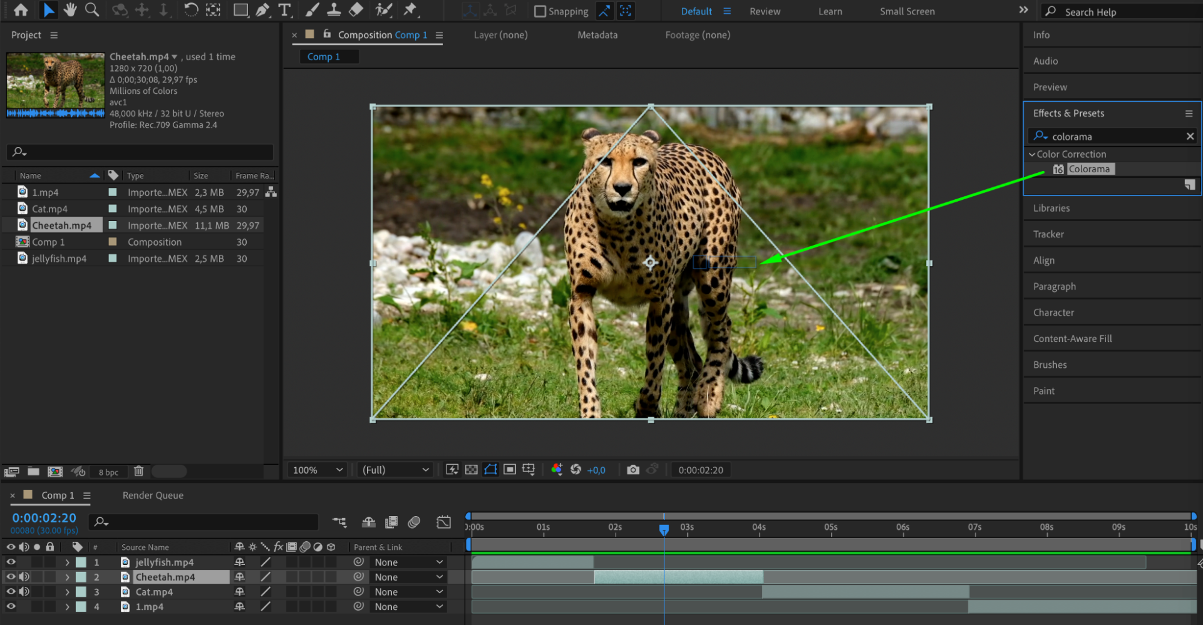Select the Rotation tool

coord(191,10)
